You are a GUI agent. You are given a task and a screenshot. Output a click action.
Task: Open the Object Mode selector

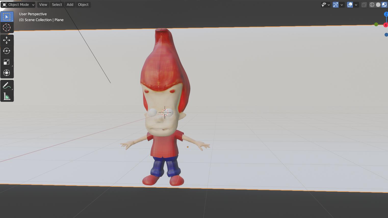pos(18,5)
